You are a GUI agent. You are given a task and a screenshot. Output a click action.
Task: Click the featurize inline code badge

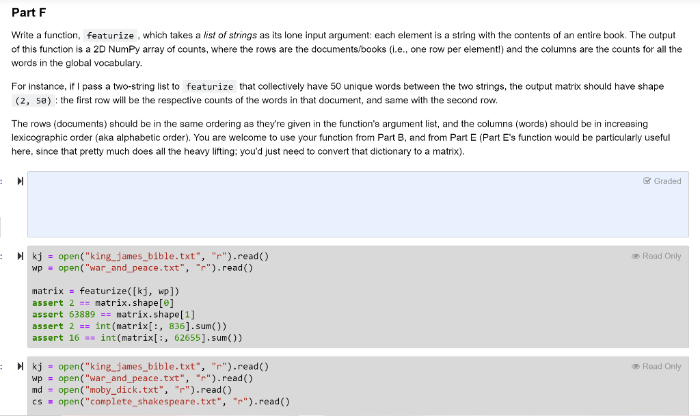coord(109,36)
